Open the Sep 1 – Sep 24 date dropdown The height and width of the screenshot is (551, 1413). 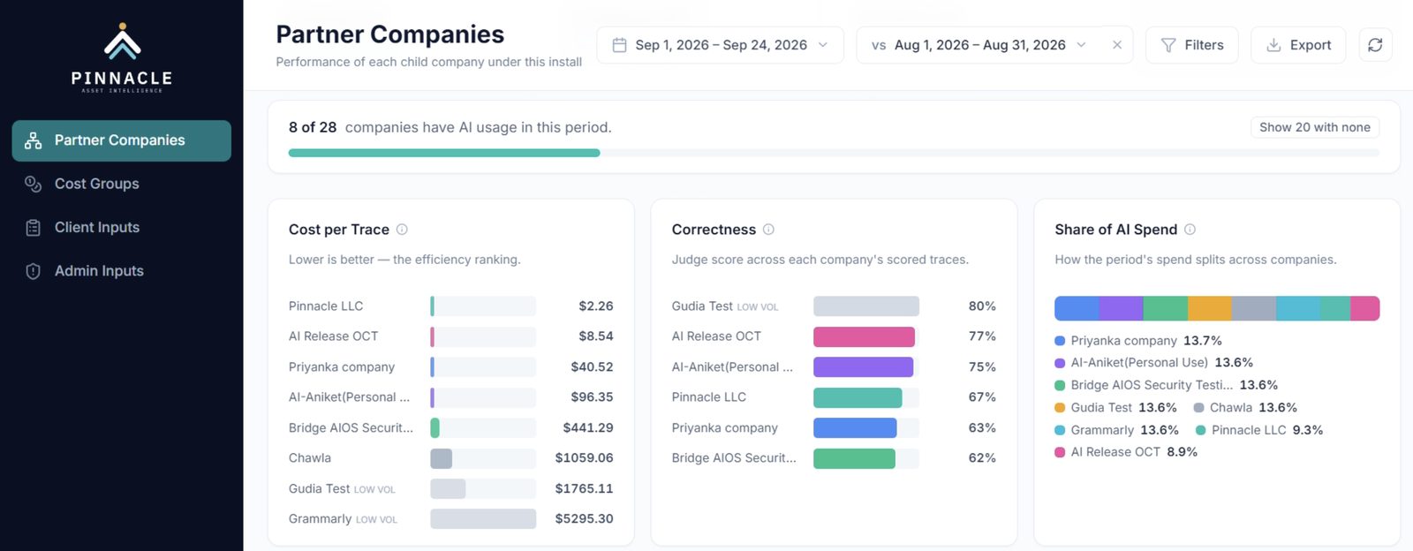tap(720, 45)
